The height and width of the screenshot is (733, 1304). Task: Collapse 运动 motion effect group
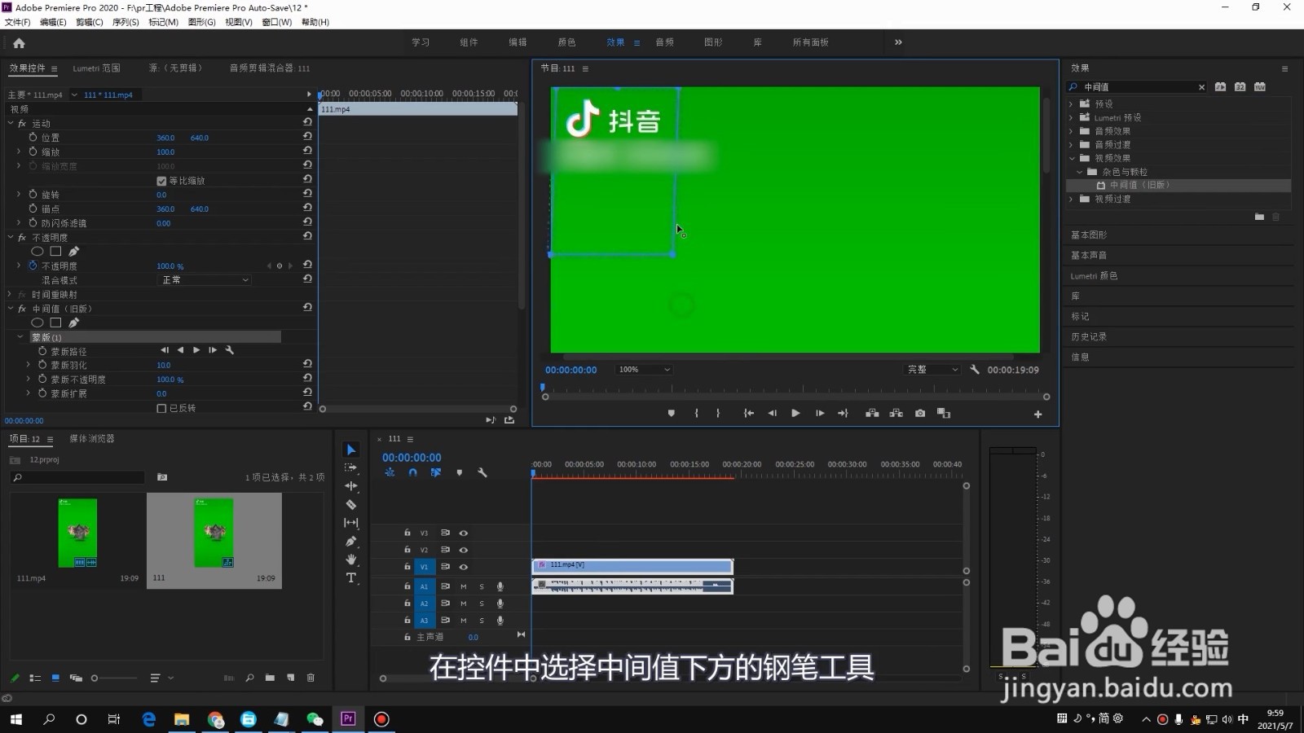(x=11, y=123)
